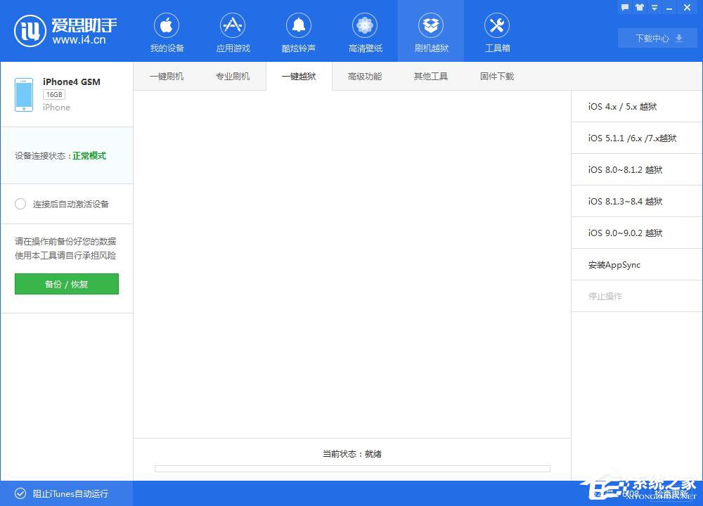Open the 我的设备 section

coord(167,31)
